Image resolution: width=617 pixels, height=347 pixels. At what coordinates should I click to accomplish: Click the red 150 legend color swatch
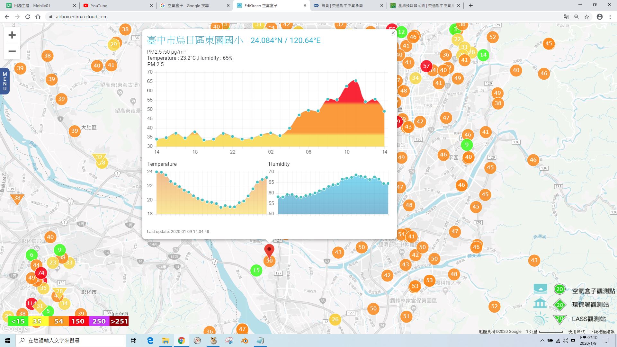pos(78,321)
